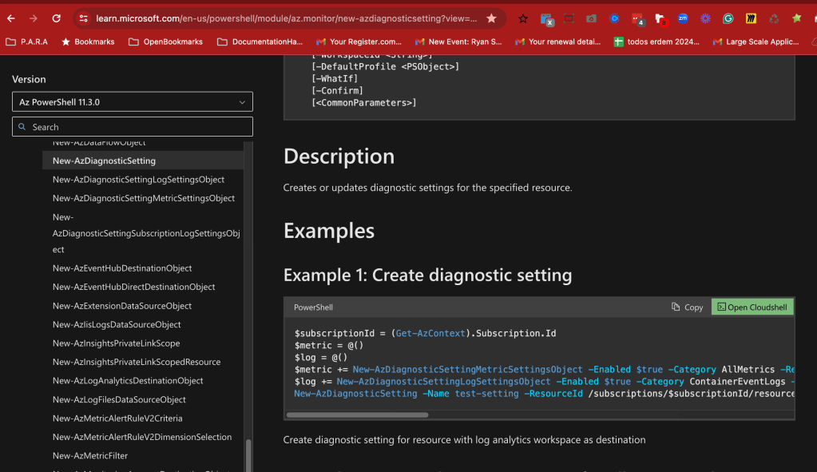Open New-AzMetricAlertRuleV2Criteria in sidebar

117,418
